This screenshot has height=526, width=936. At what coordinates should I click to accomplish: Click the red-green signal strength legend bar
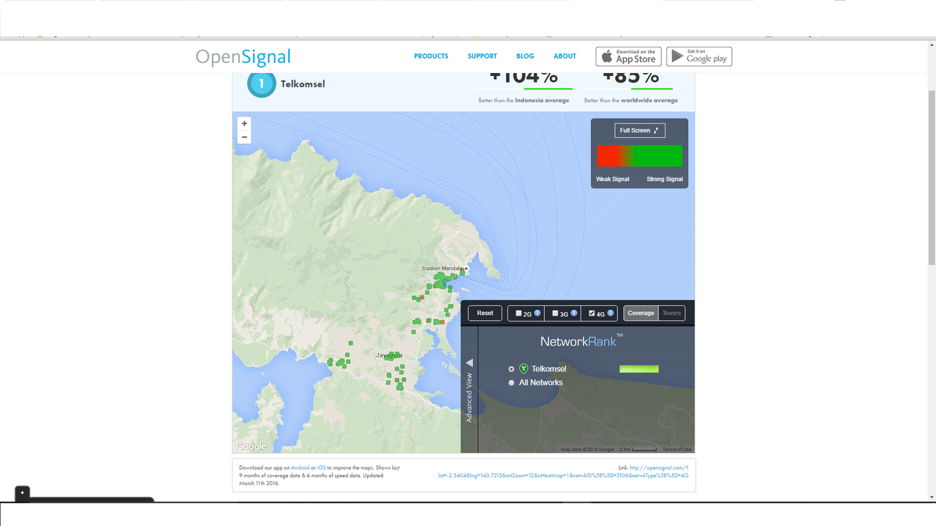click(x=640, y=156)
